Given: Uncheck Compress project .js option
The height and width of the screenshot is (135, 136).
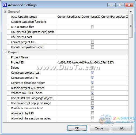Looking at the screenshot, I should [x=92, y=77].
